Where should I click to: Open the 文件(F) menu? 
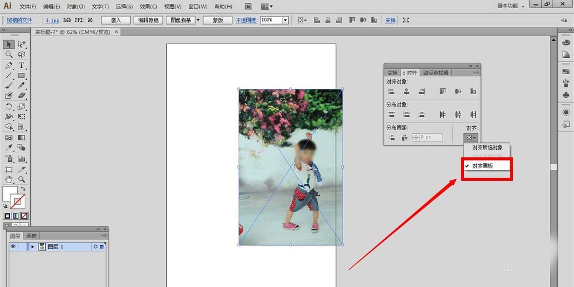coord(28,6)
